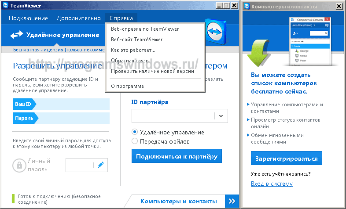Follow the Вход в систему link

pos(272,184)
